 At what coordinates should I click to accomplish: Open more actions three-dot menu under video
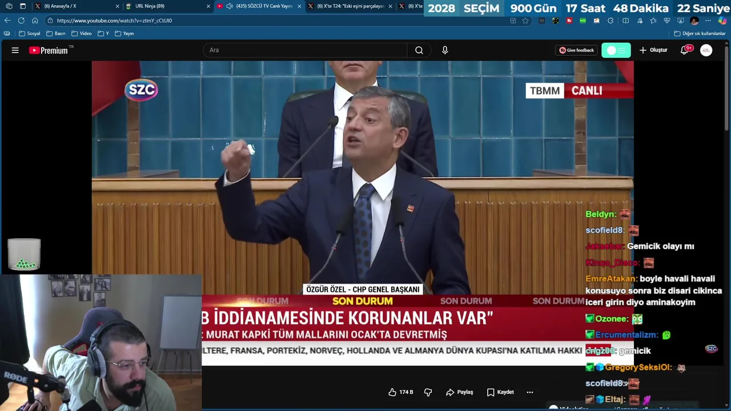(x=530, y=392)
